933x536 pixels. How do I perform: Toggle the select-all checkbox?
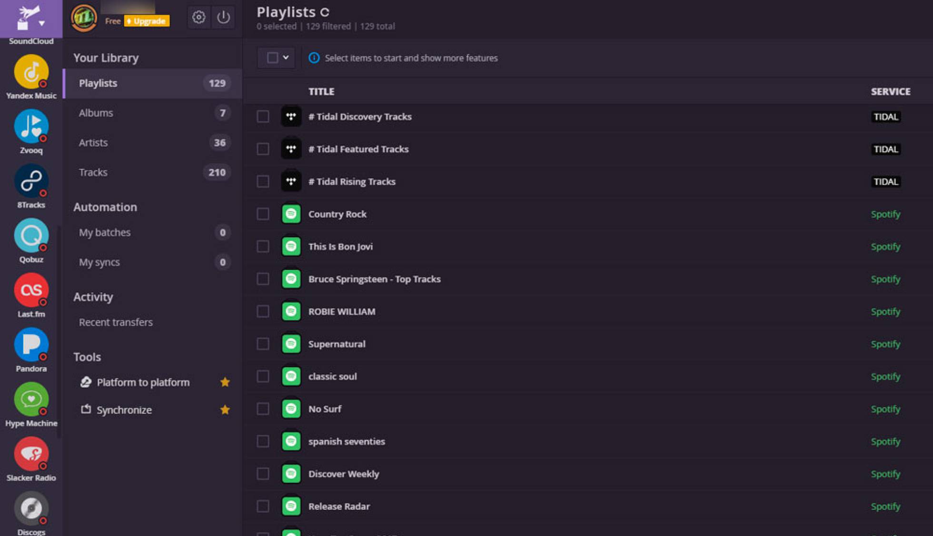pyautogui.click(x=272, y=58)
